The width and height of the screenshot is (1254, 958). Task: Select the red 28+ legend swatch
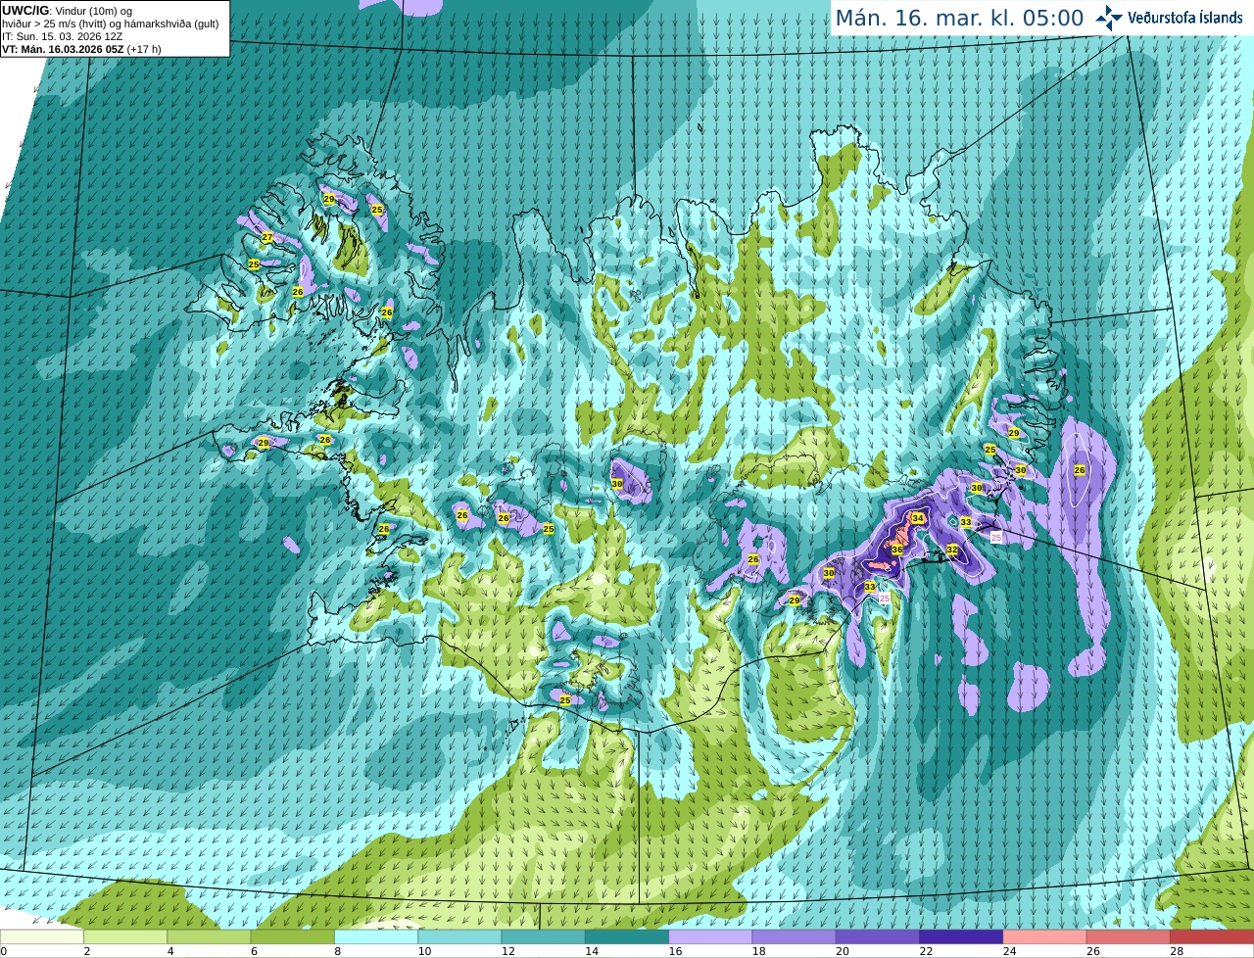click(1212, 936)
